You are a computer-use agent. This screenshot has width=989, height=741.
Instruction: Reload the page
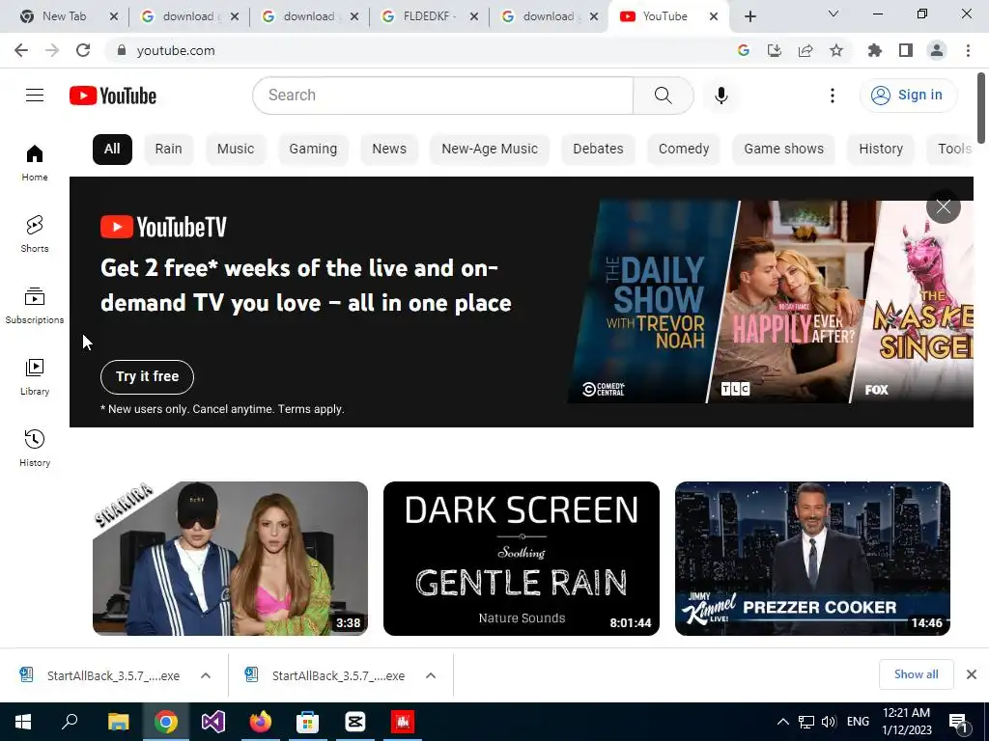click(x=83, y=50)
